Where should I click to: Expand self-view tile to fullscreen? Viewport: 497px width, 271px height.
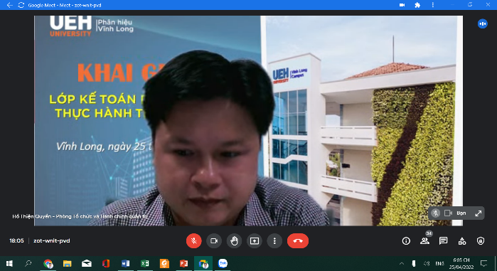pos(479,213)
